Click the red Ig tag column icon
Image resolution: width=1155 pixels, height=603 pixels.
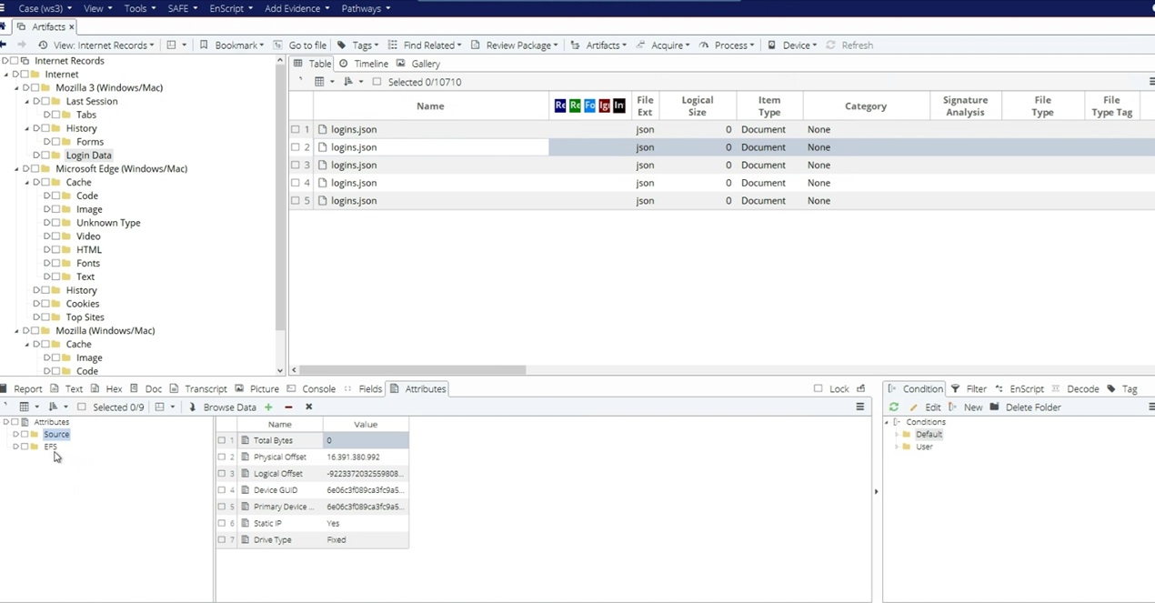(x=604, y=106)
